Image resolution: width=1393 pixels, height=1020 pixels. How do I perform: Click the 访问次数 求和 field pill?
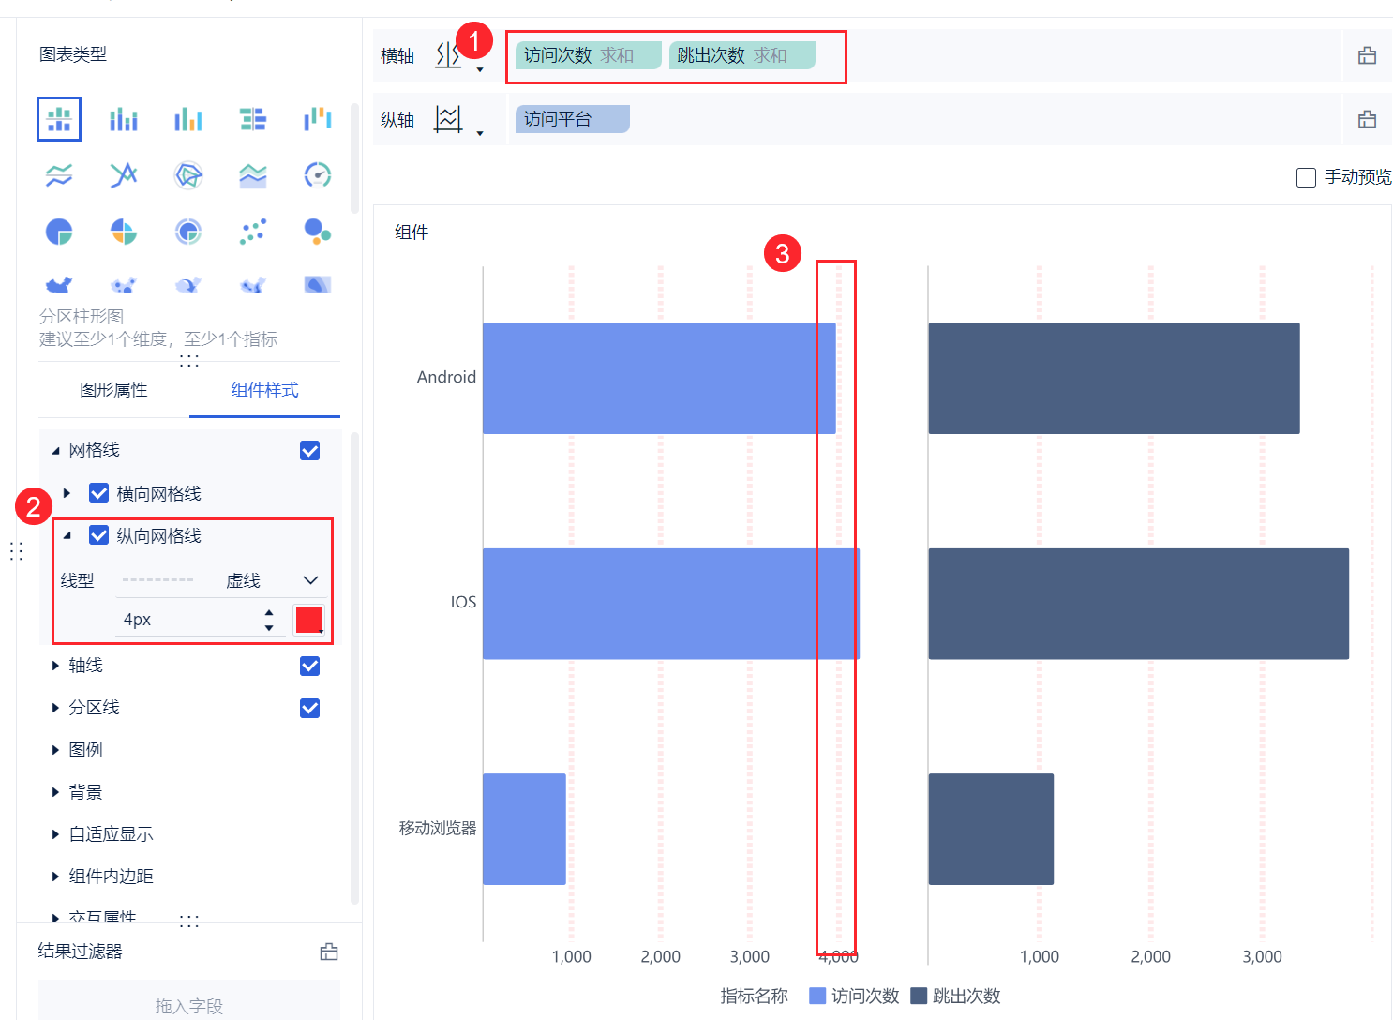[x=589, y=55]
